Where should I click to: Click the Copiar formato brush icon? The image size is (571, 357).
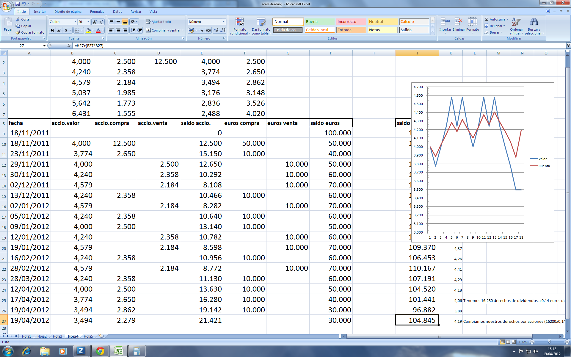coord(18,32)
